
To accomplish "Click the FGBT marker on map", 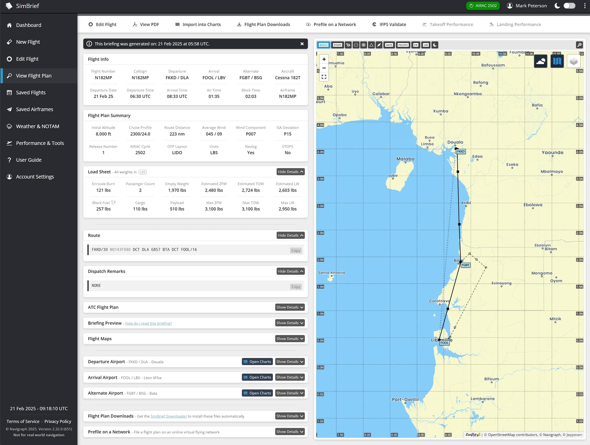I will 466,265.
